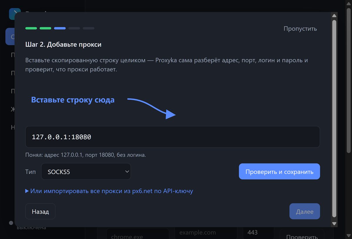
Task: Expand import from px6.net by API key
Action: tap(109, 191)
